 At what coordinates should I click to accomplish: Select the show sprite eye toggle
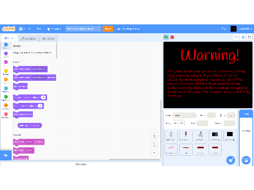tap(175, 123)
